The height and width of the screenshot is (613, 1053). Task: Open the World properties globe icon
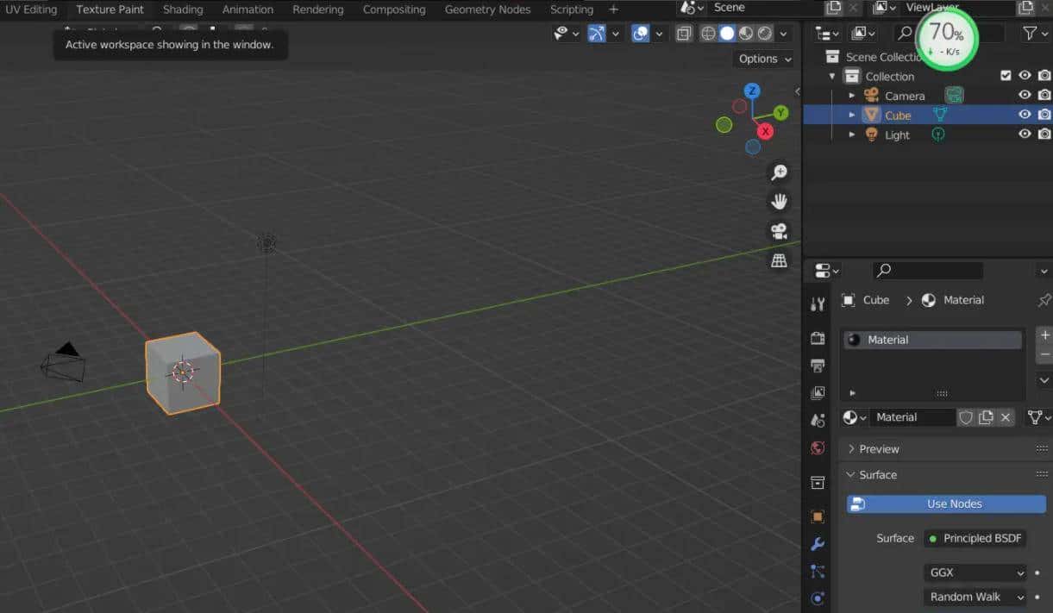pos(818,447)
